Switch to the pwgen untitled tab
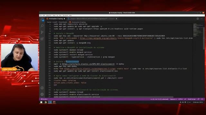Screen dimensions: 206x115 click(93, 19)
